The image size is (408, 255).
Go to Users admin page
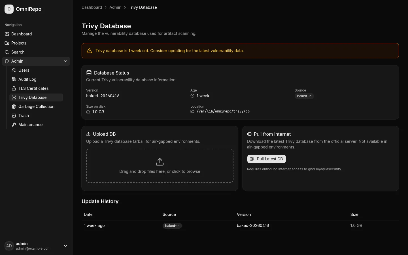(x=36, y=70)
